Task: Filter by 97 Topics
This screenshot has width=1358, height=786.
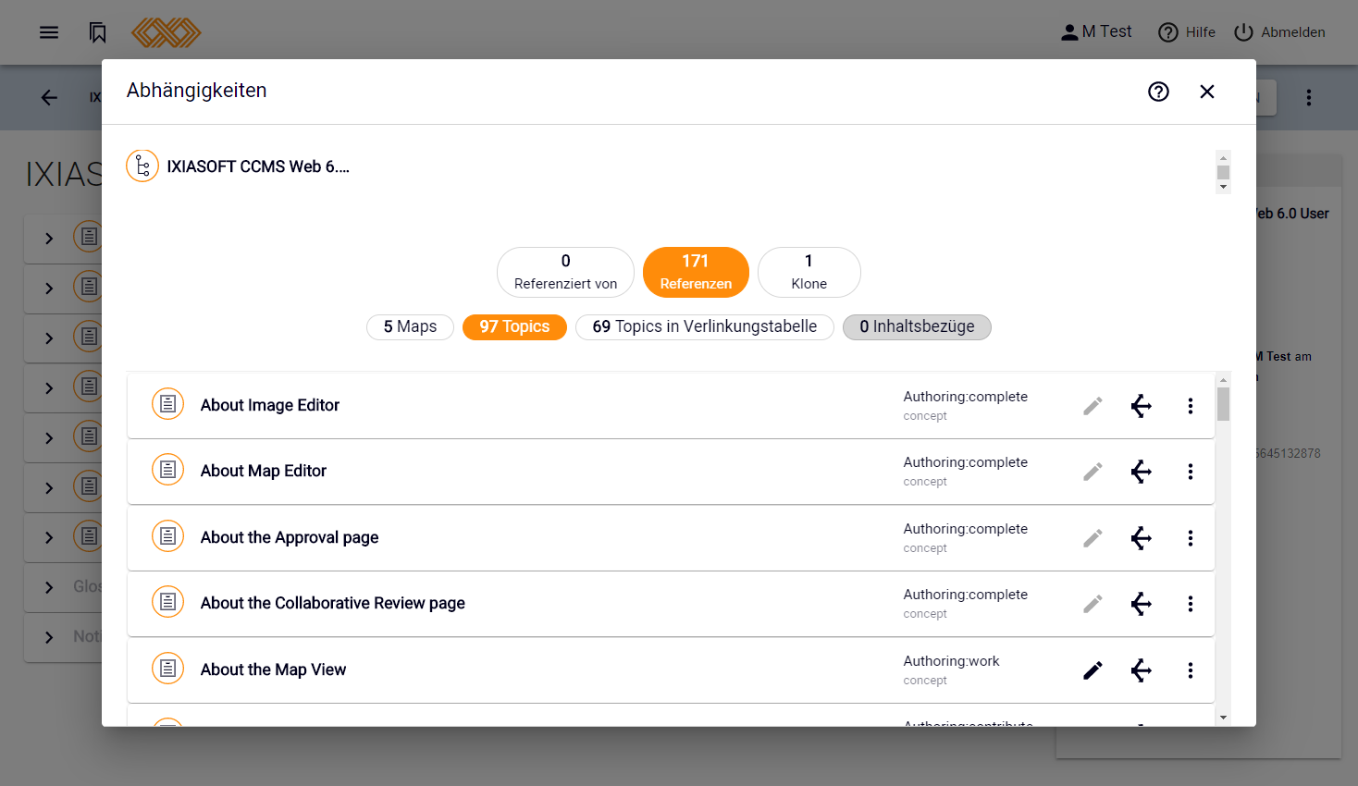Action: [514, 327]
